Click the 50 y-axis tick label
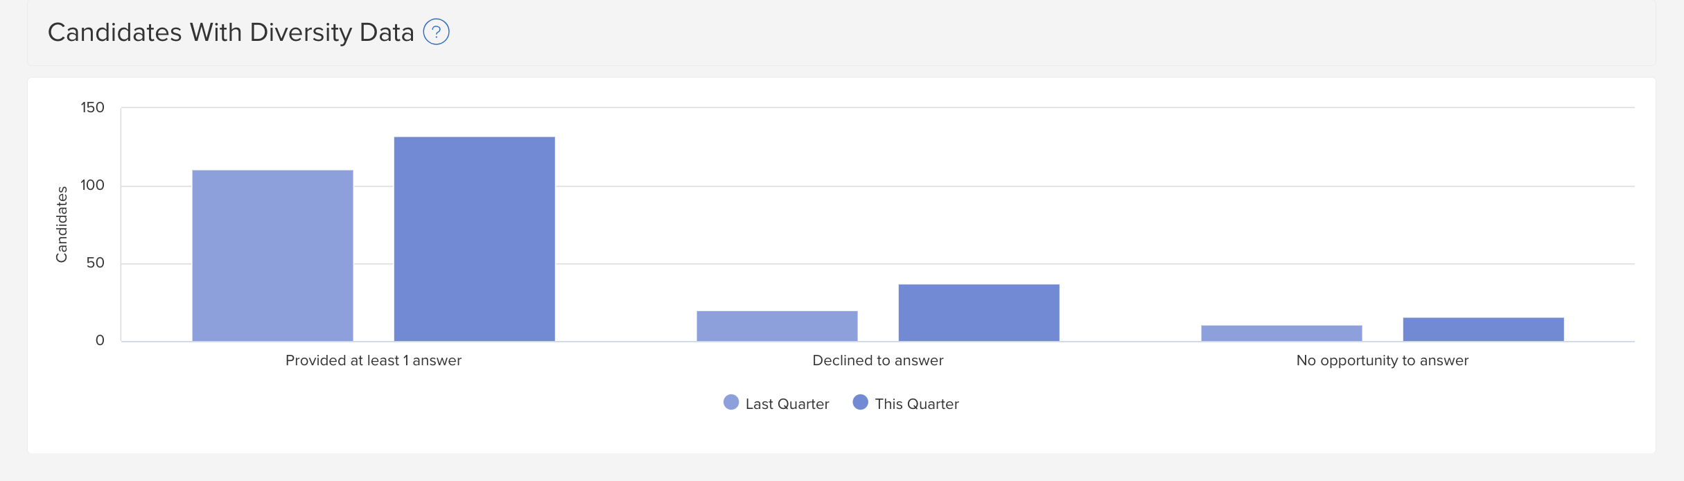 (96, 263)
